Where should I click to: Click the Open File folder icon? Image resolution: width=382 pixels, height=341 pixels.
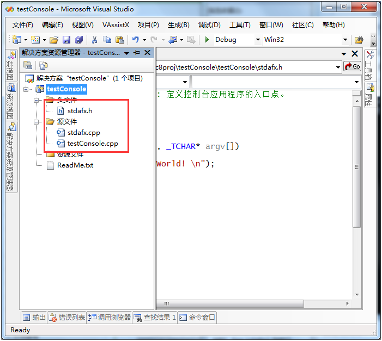[54, 40]
